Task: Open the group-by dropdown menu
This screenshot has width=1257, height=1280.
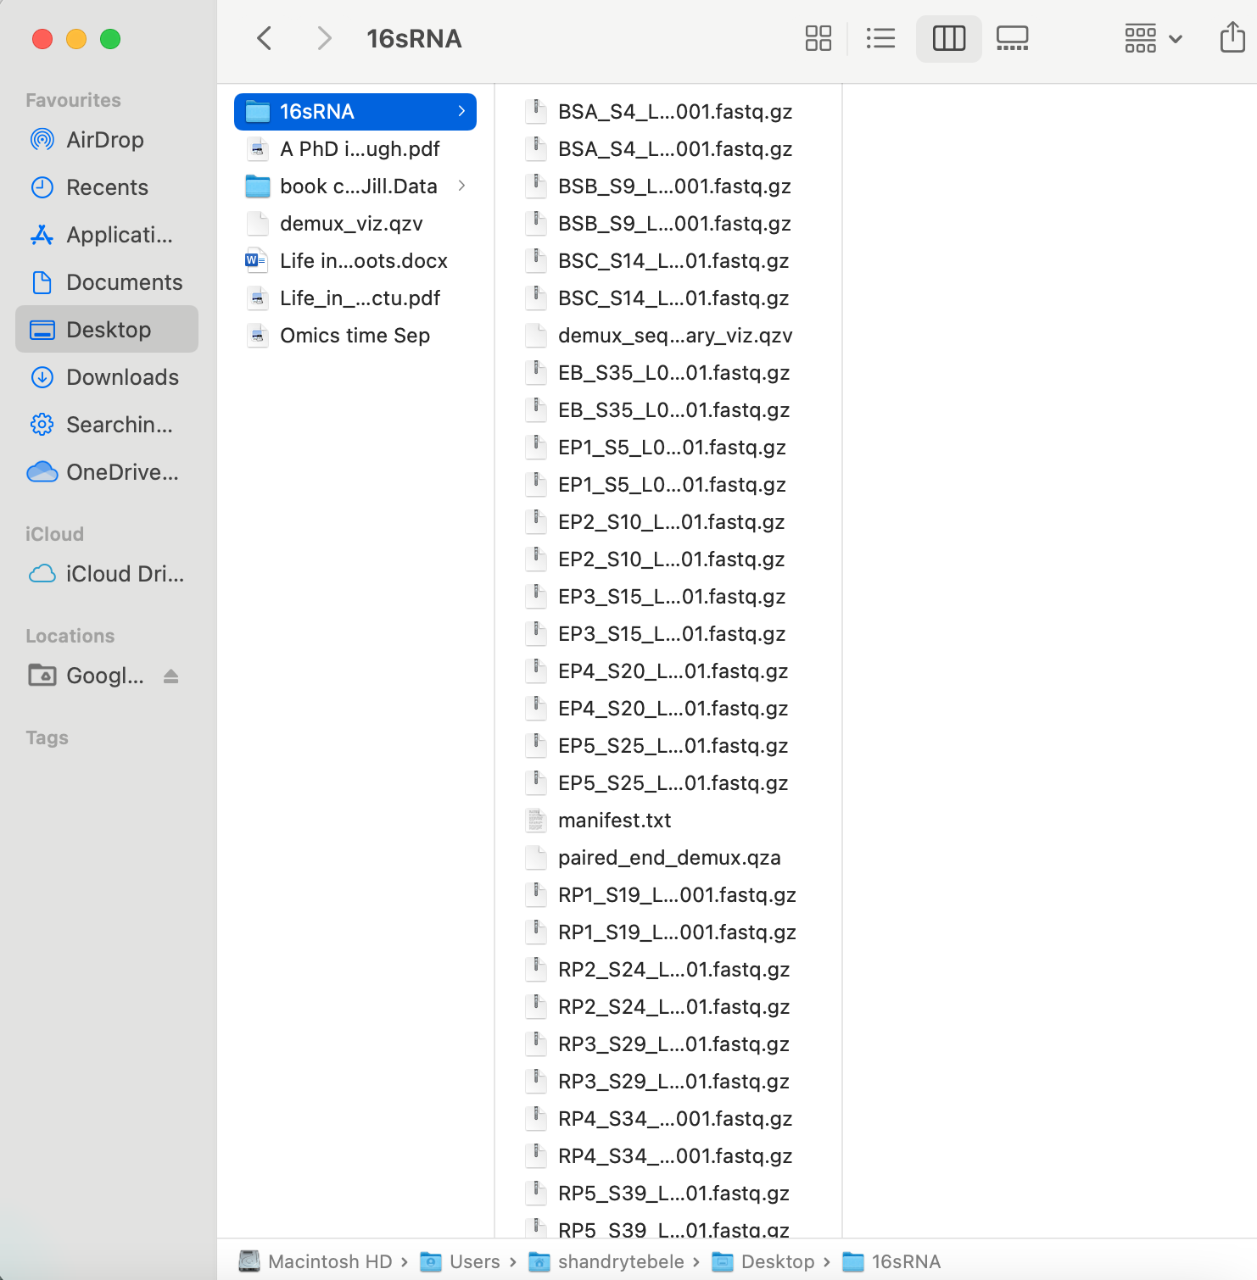Action: [x=1153, y=38]
